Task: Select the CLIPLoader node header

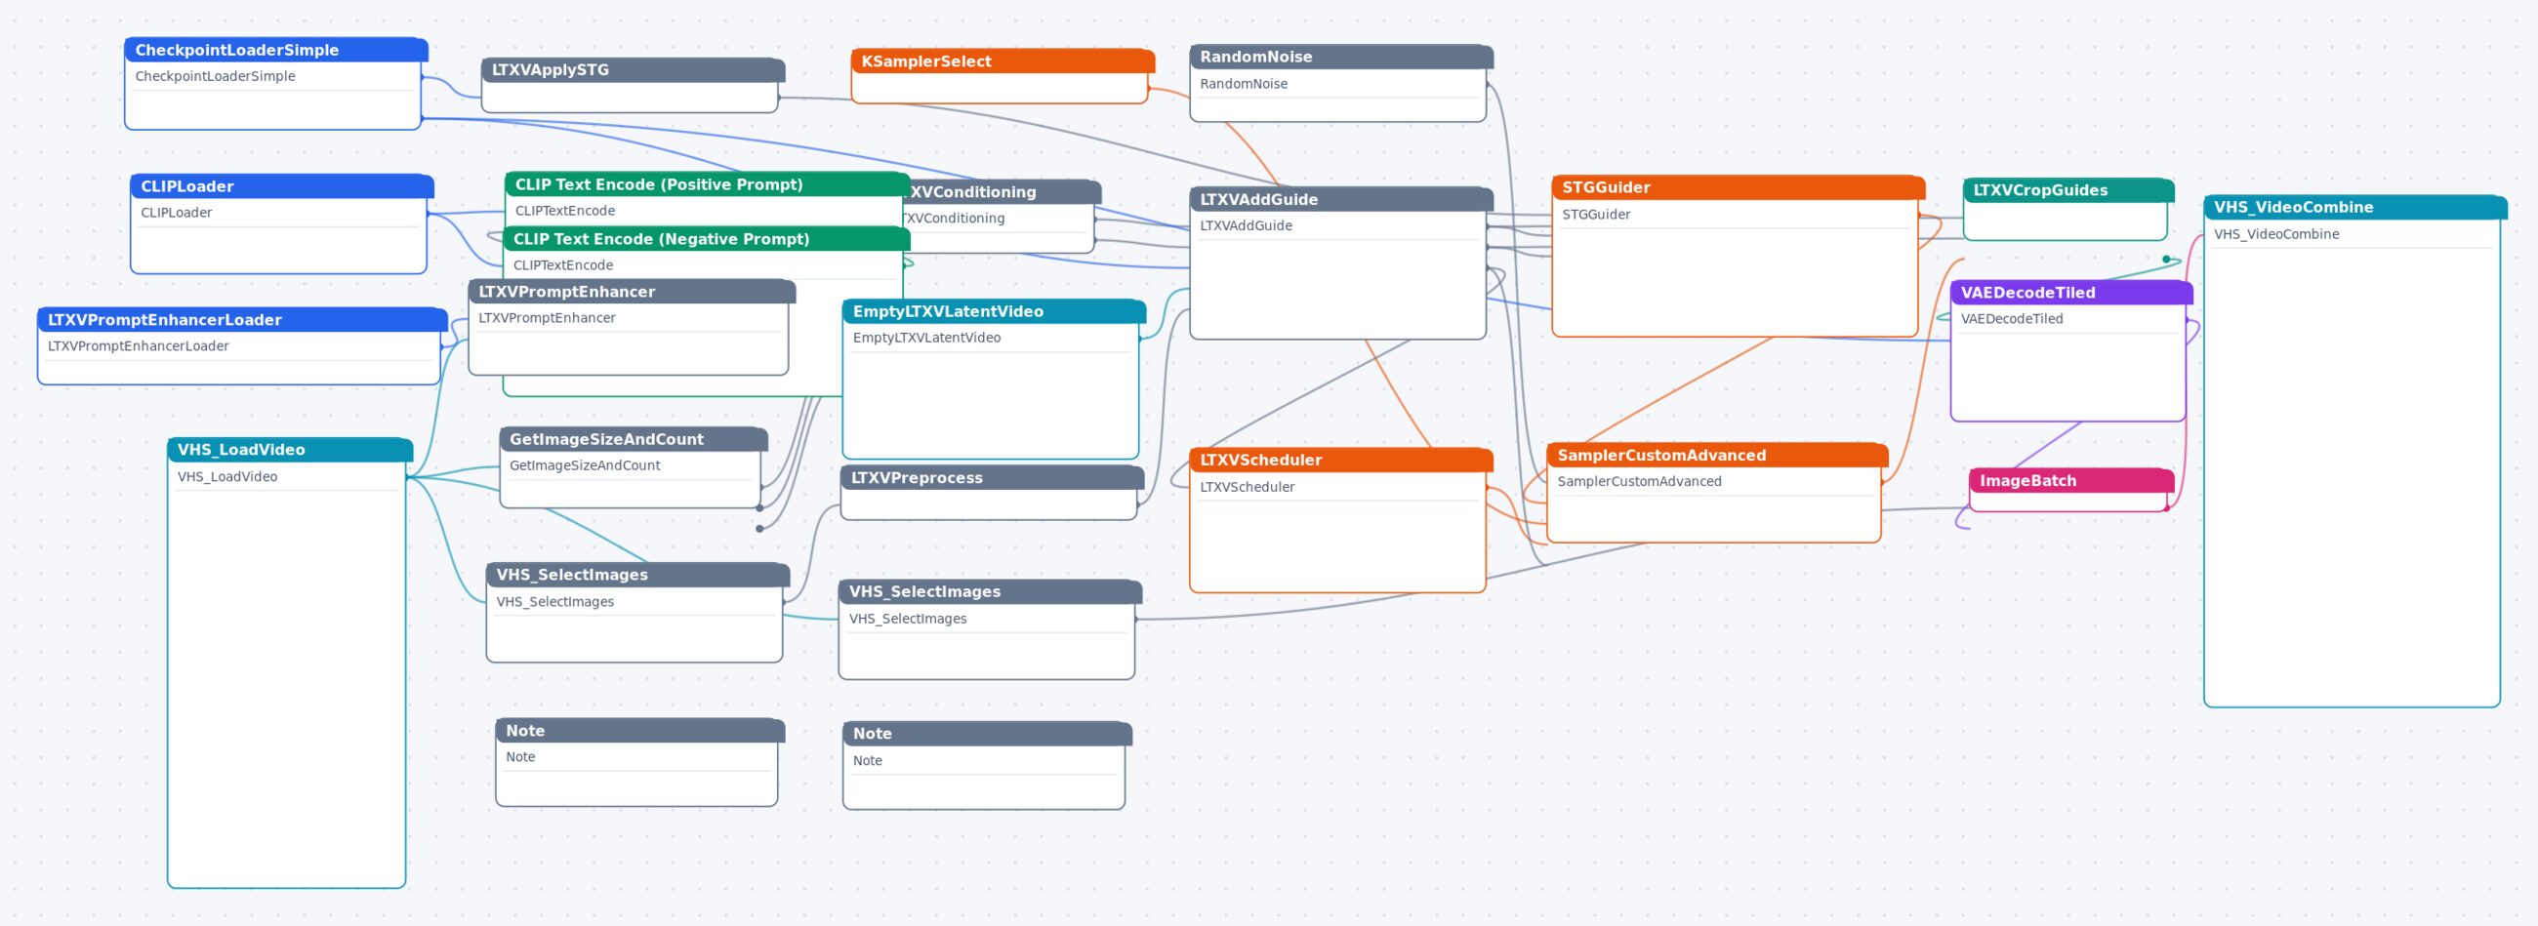Action: click(x=282, y=186)
